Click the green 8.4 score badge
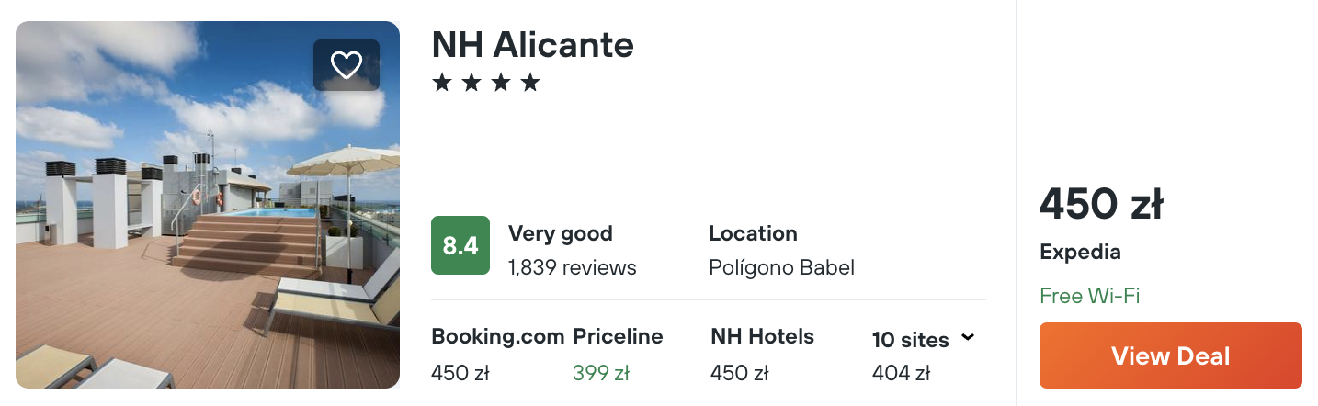This screenshot has height=406, width=1318. 460,245
